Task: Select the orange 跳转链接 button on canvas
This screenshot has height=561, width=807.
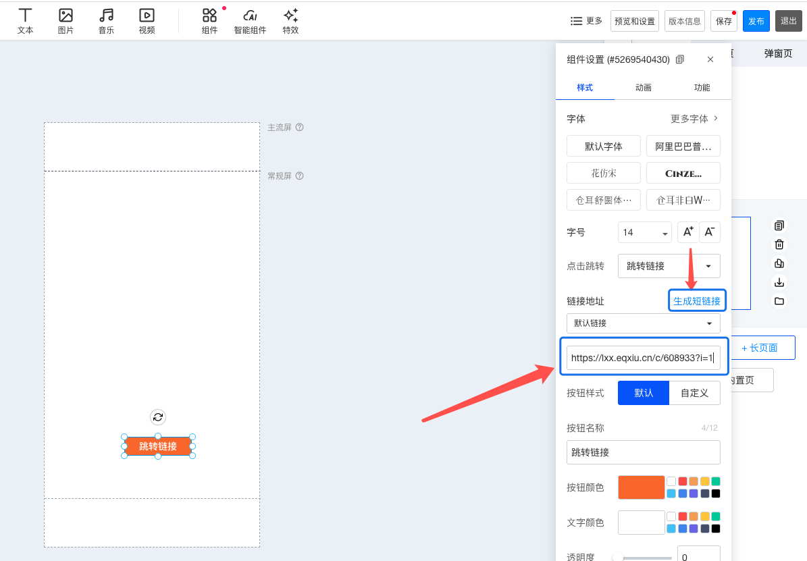Action: (x=158, y=446)
